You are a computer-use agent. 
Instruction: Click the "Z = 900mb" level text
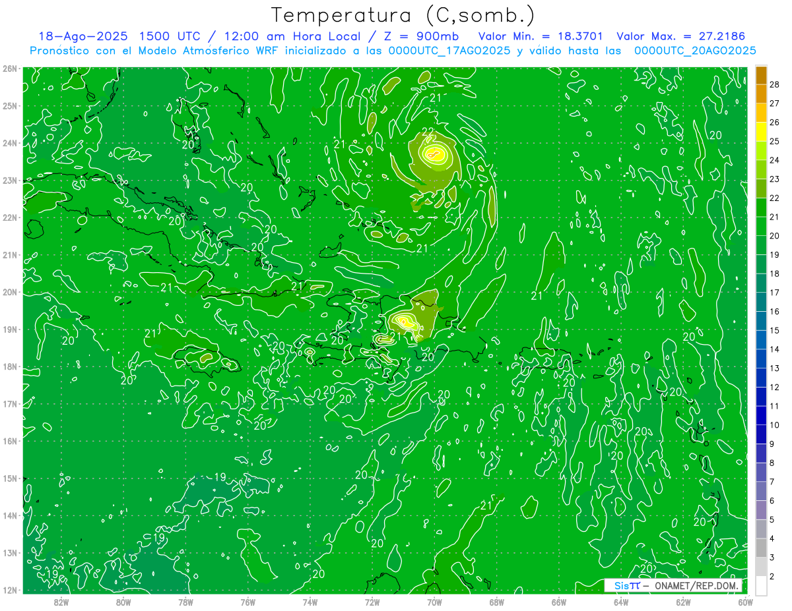tap(422, 36)
